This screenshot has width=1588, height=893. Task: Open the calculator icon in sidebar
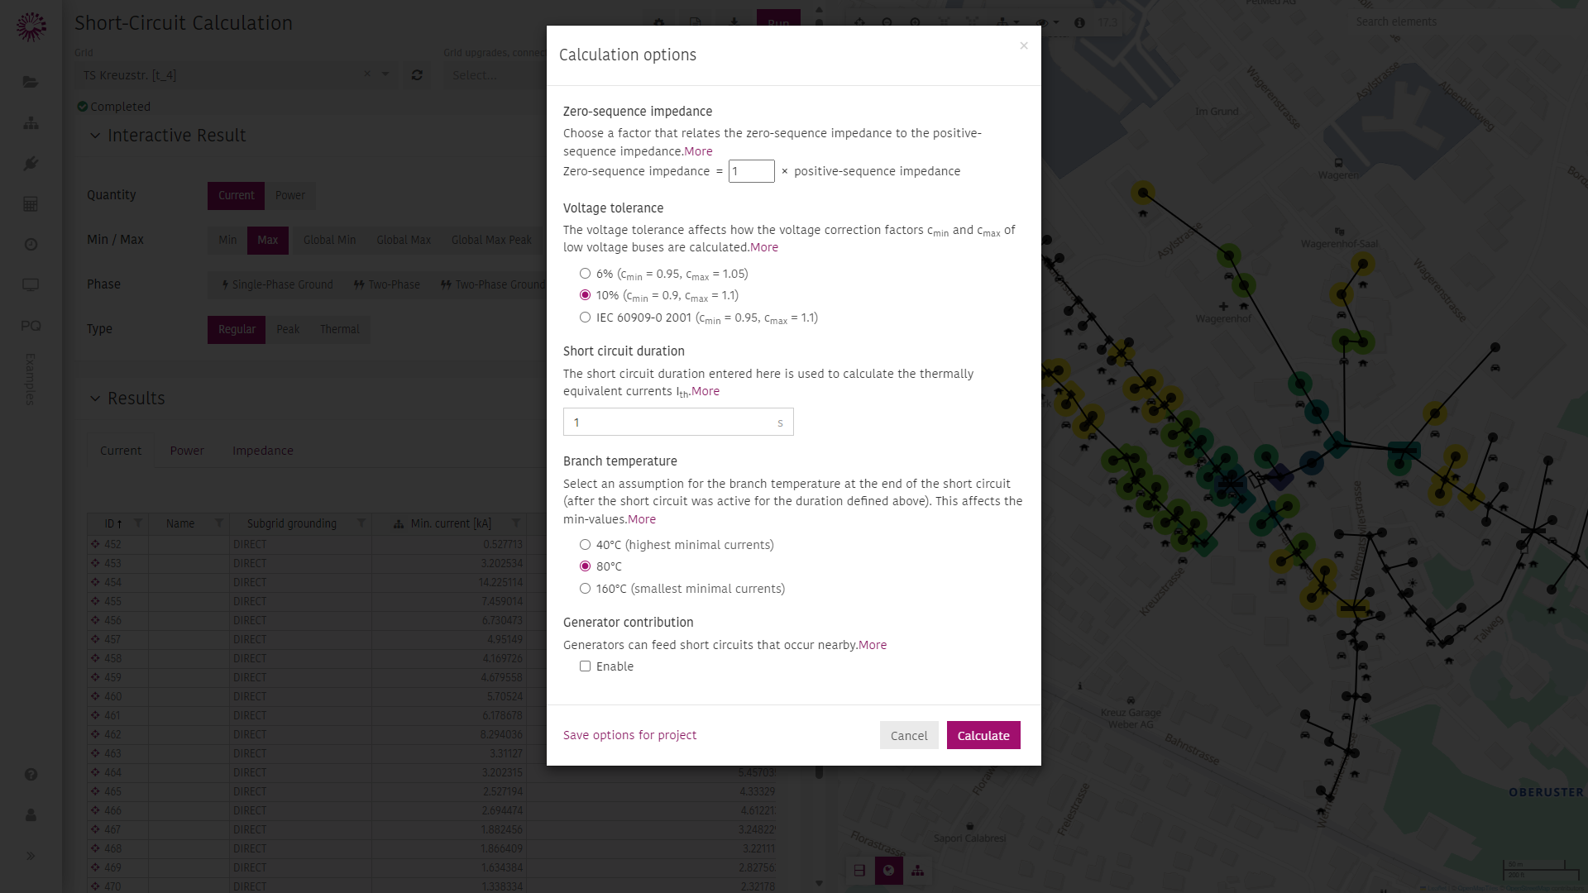click(x=31, y=203)
